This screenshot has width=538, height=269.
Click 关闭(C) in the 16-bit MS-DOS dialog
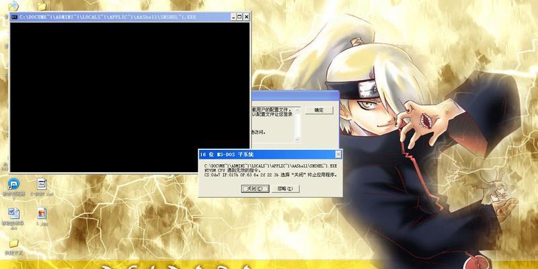255,189
